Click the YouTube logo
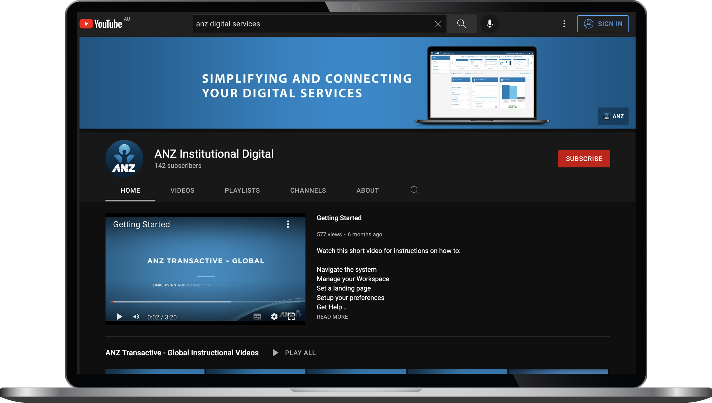The image size is (712, 403). pos(101,24)
